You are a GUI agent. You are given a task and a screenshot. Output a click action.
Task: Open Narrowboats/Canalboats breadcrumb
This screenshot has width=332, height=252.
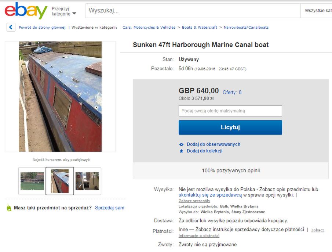[x=246, y=27]
